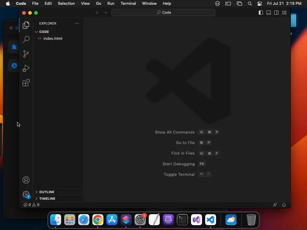
Task: Click the Show All Commands hint text
Action: [175, 132]
